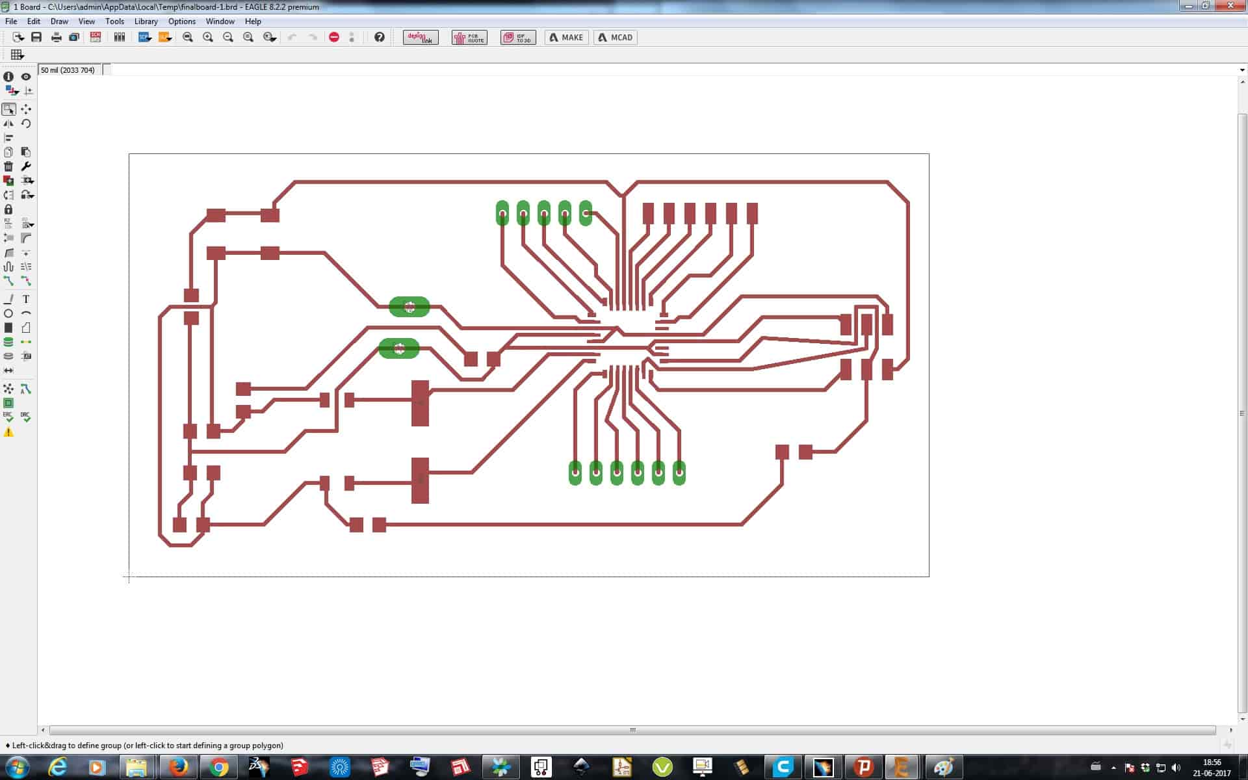Viewport: 1248px width, 780px height.
Task: Open the Edit menu
Action: [33, 21]
